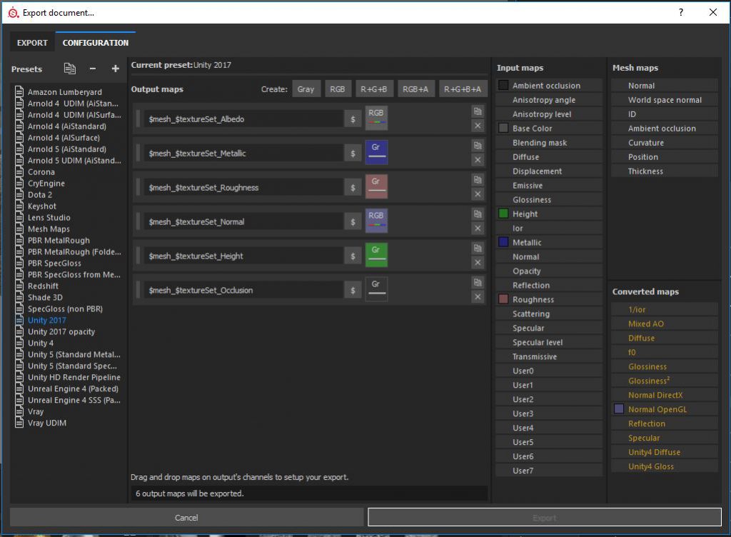Select the Height input map

[x=549, y=214]
